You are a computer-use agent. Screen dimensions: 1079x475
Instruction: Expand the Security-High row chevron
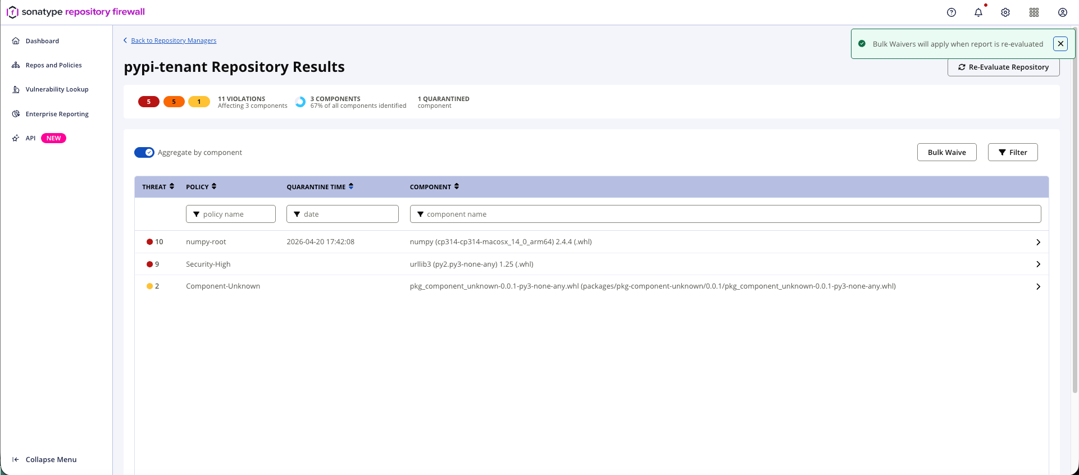(x=1038, y=264)
